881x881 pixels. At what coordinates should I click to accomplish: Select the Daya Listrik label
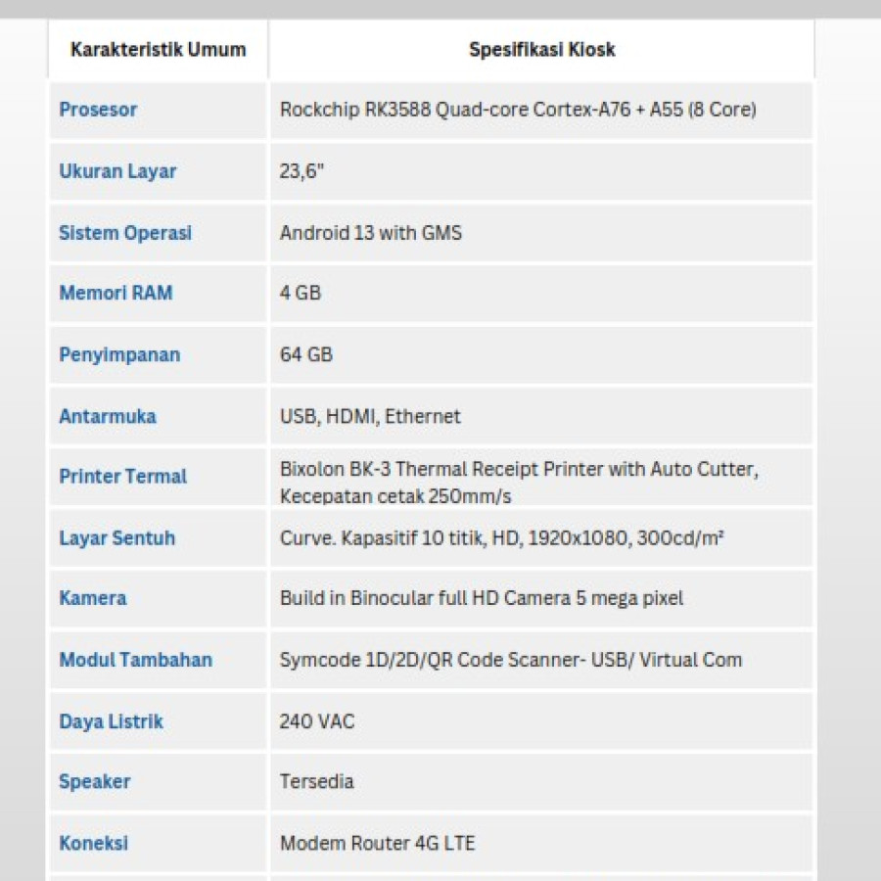tap(112, 721)
